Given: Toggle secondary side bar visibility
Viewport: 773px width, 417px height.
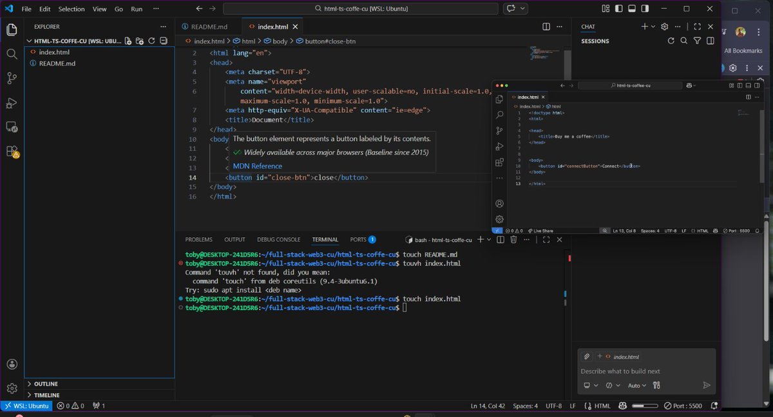Looking at the screenshot, I should [644, 9].
